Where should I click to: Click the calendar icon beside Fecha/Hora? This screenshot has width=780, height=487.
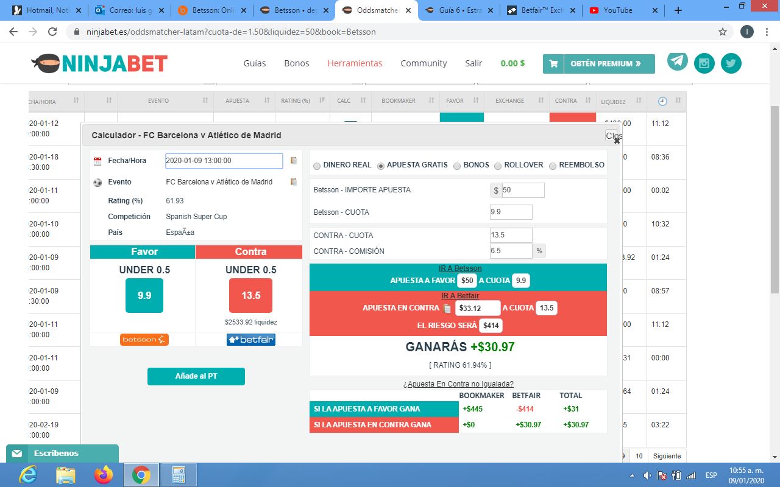(x=97, y=161)
